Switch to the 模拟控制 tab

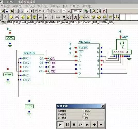tap(103, 22)
